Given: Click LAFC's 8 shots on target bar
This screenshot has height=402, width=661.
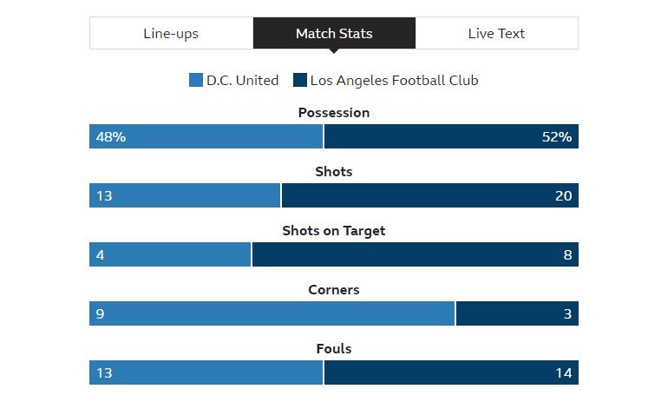Looking at the screenshot, I should (x=416, y=254).
